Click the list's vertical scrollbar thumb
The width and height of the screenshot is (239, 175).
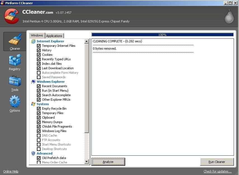[x=86, y=88]
